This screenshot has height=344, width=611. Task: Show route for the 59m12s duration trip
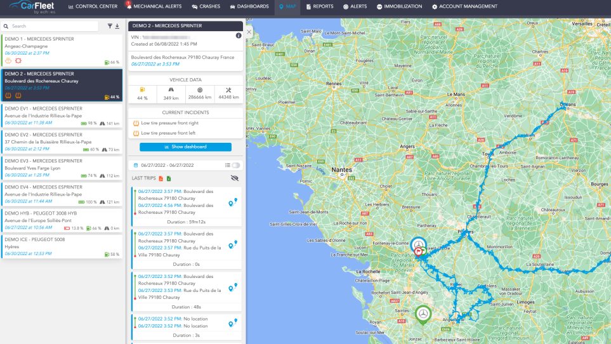pyautogui.click(x=232, y=203)
